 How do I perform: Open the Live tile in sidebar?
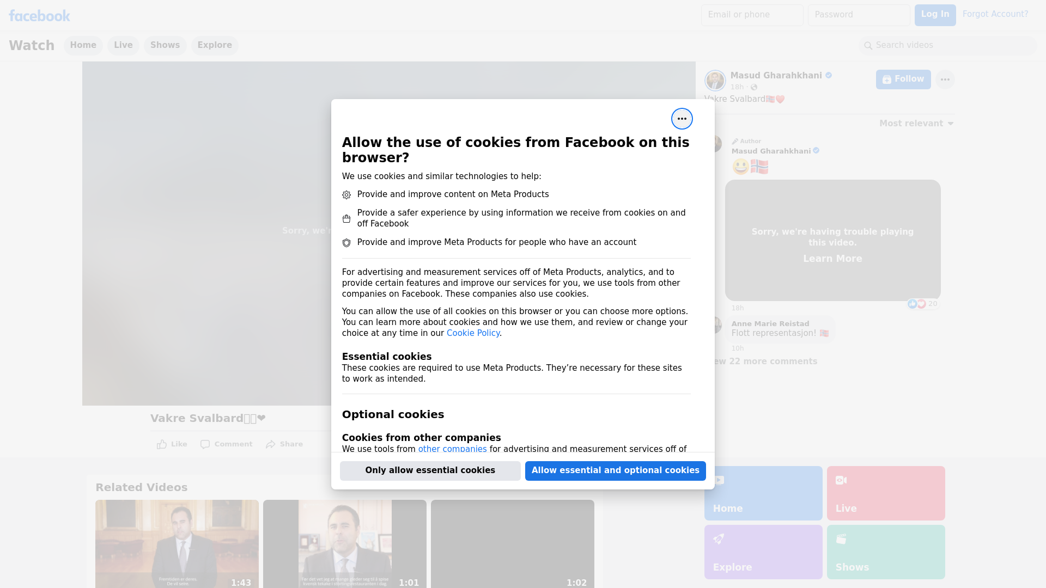tap(886, 493)
